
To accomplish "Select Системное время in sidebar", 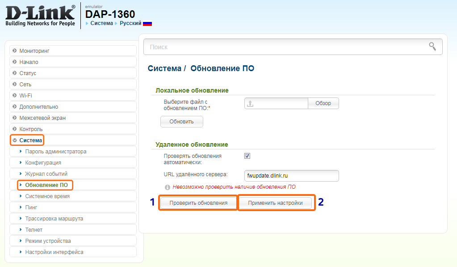I will (47, 196).
